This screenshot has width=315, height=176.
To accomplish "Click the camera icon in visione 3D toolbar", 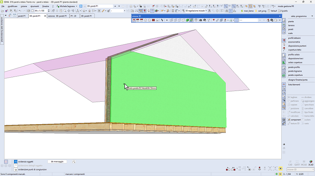I will click(200, 20).
